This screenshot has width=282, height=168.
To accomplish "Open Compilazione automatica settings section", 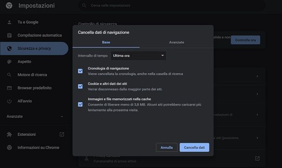I will point(34,35).
